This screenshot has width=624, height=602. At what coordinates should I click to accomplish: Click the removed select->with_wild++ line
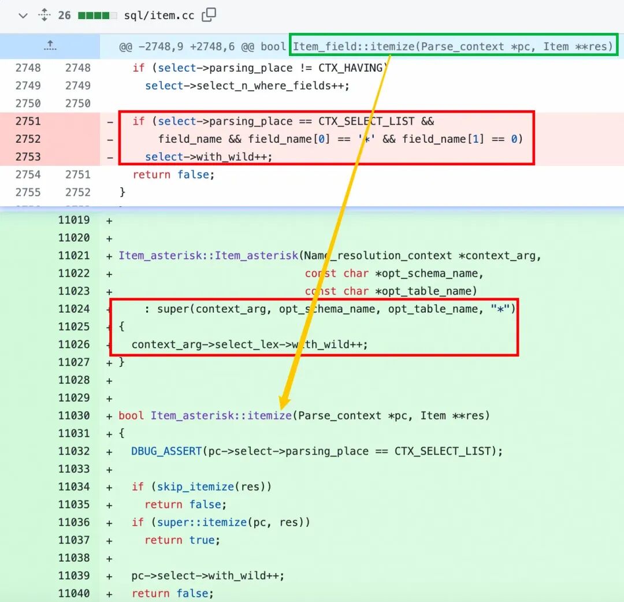coord(209,157)
